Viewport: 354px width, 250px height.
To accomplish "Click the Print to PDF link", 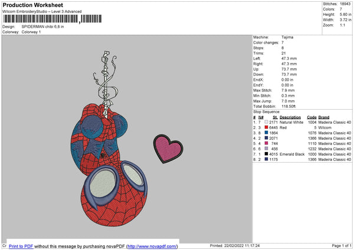I will (x=21, y=246).
